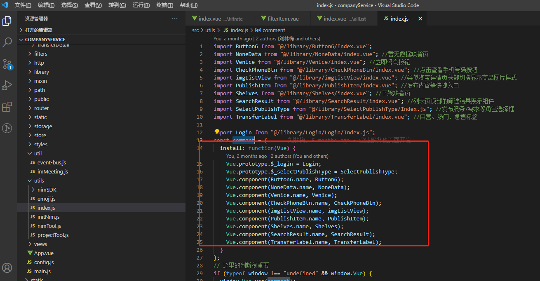The height and width of the screenshot is (281, 540).
Task: Collapse the utils folder
Action: point(101,180)
